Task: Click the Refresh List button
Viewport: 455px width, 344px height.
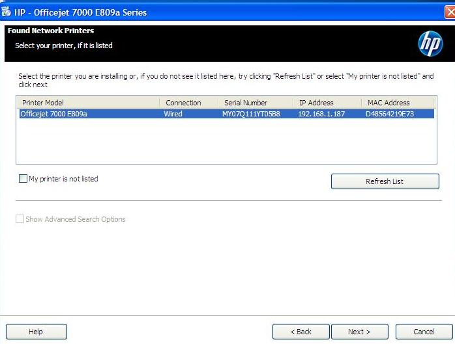Action: pyautogui.click(x=385, y=181)
